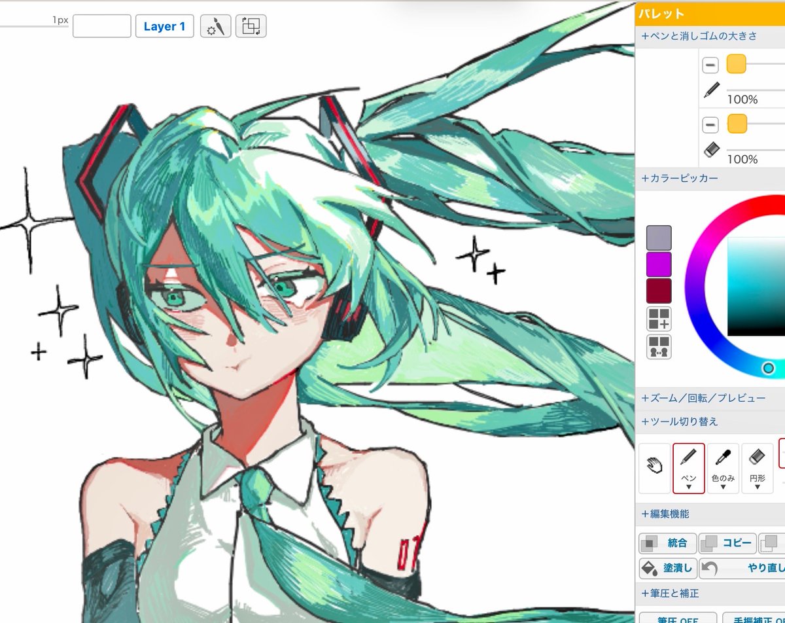785x623 pixels.
Task: Open the ペン tool dropdown arrow
Action: 689,487
